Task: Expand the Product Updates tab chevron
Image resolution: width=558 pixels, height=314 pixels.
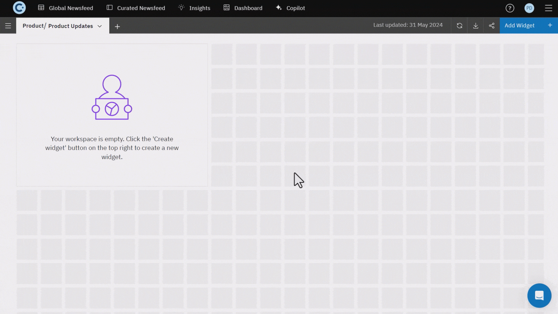Action: pyautogui.click(x=100, y=26)
